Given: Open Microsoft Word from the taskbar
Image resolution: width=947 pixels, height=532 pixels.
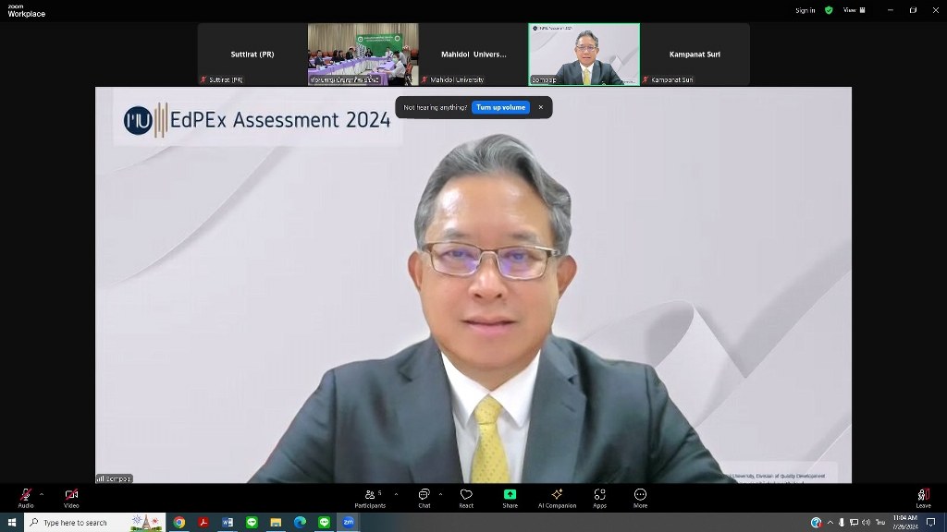Looking at the screenshot, I should click(228, 523).
